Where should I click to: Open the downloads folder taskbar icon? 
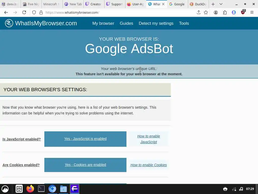(63, 189)
